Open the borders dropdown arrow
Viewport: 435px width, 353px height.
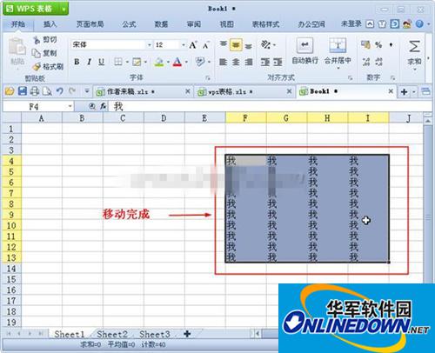point(127,62)
